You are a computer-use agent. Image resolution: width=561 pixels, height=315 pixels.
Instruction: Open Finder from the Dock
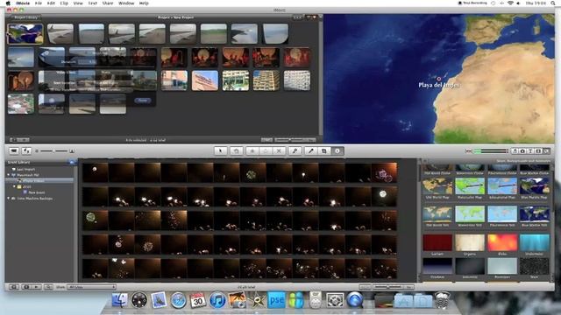pos(119,300)
